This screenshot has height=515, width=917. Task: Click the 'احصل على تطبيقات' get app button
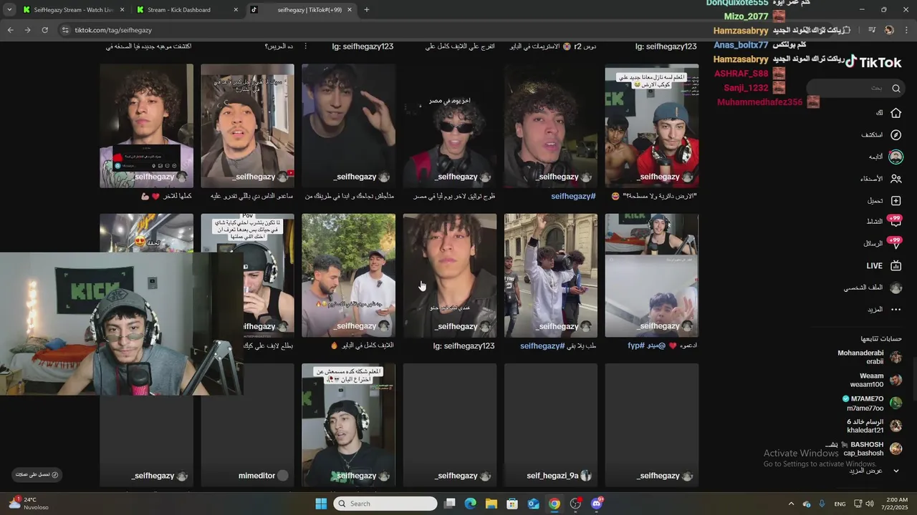click(37, 474)
